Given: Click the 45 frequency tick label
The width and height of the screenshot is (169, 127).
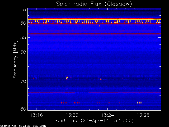Looking at the screenshot, I should coord(23,10).
